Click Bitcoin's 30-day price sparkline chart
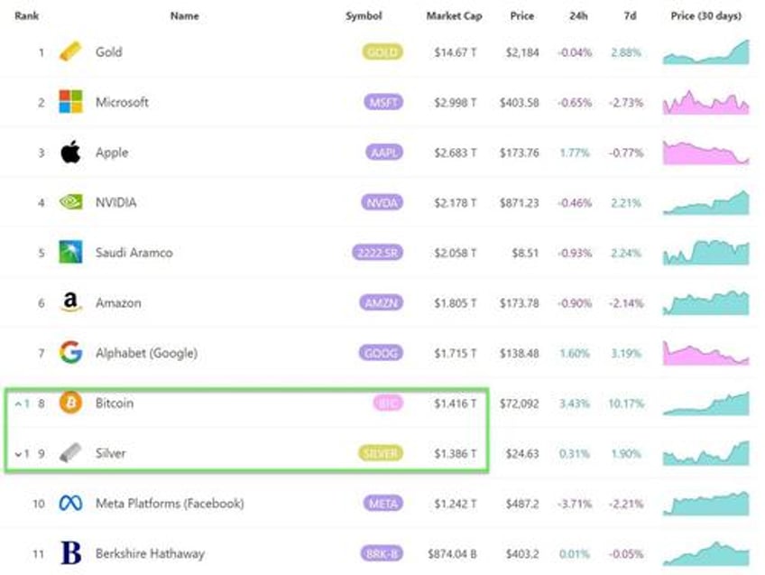The height and width of the screenshot is (575, 765). [706, 403]
